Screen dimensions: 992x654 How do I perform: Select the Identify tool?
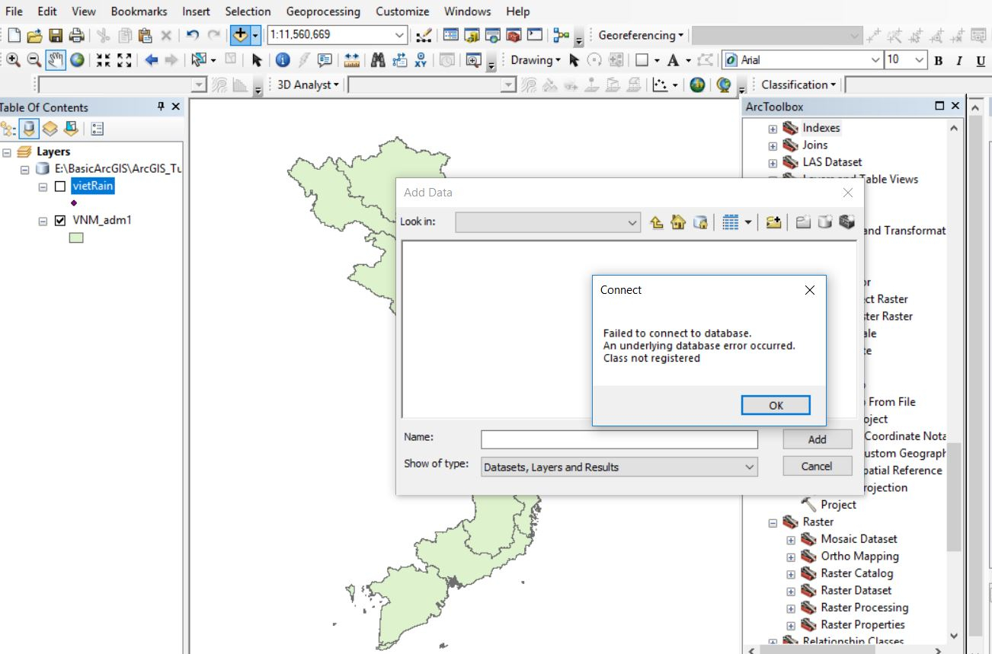click(283, 60)
